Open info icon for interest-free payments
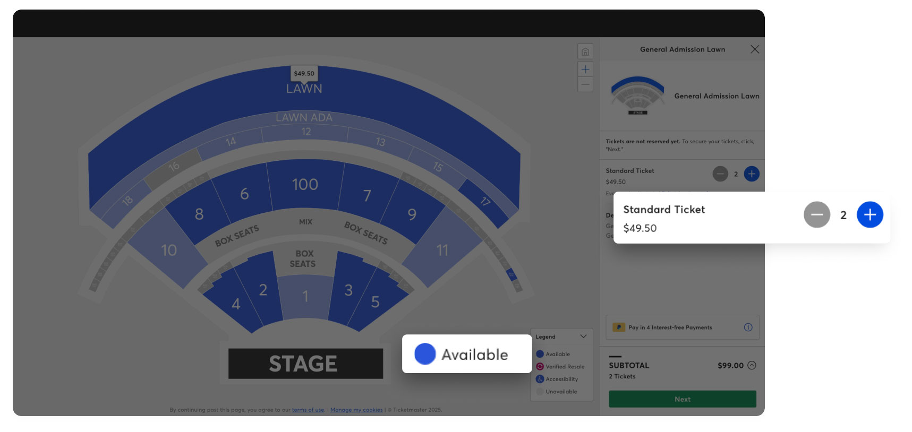The width and height of the screenshot is (912, 432). (x=748, y=327)
